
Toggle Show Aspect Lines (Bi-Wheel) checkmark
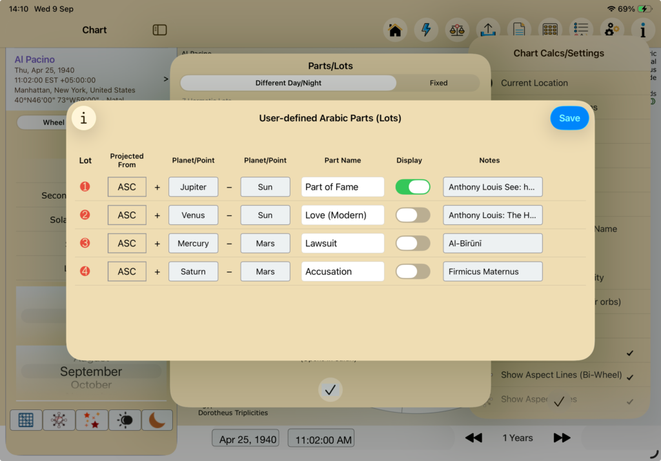point(630,377)
